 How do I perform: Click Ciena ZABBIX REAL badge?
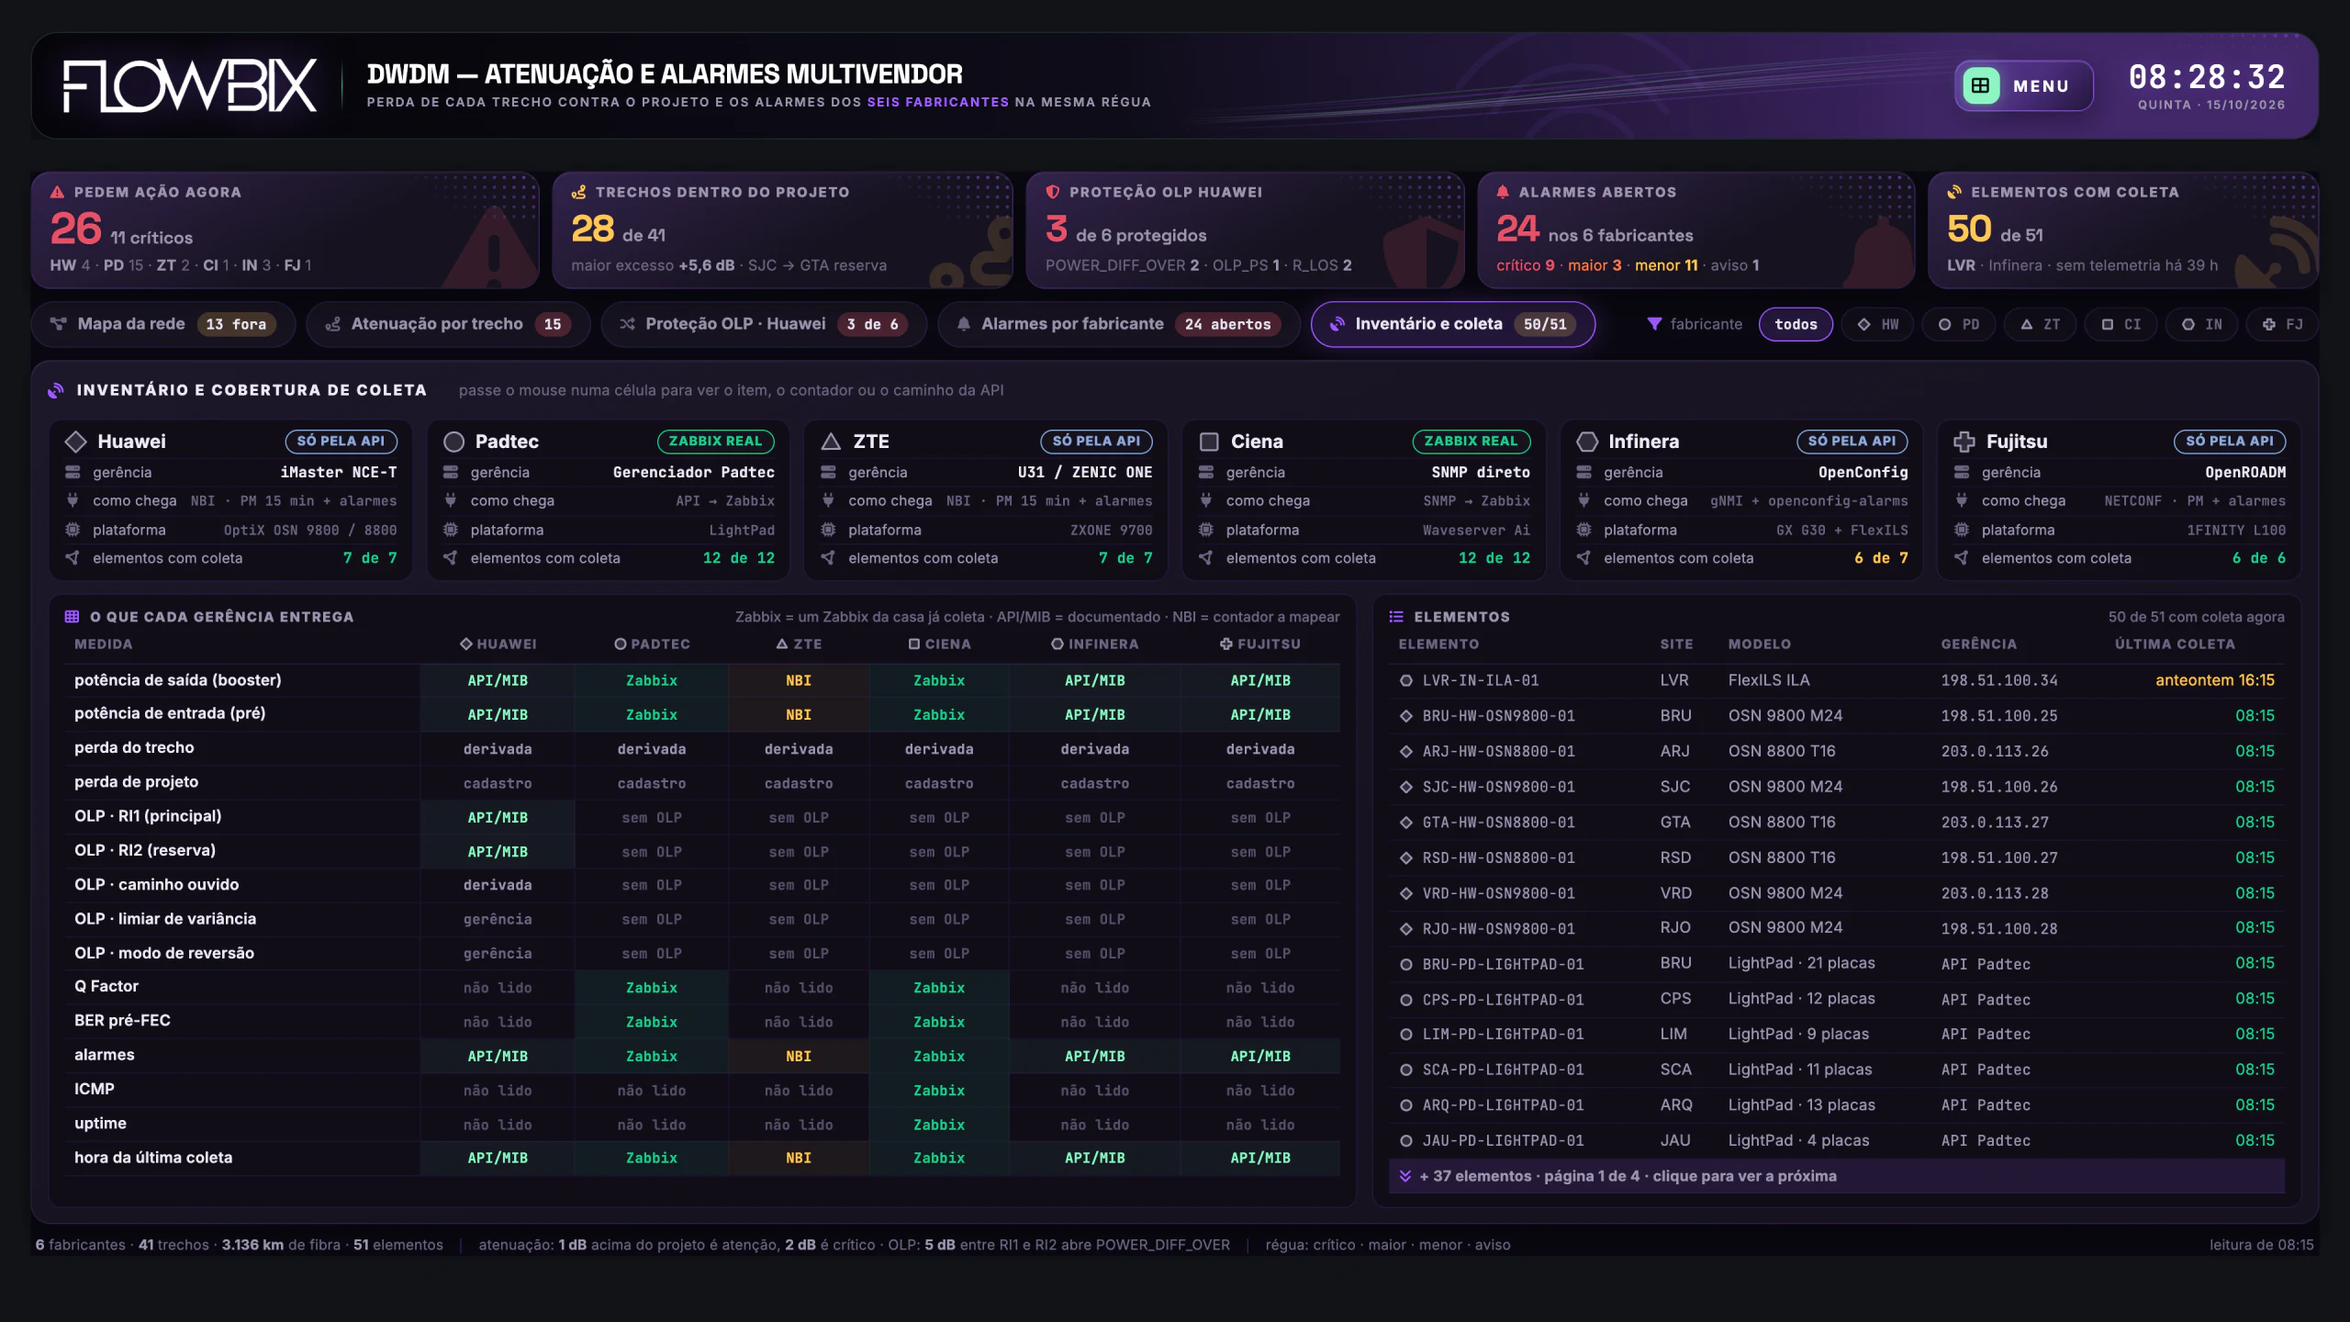pyautogui.click(x=1471, y=442)
